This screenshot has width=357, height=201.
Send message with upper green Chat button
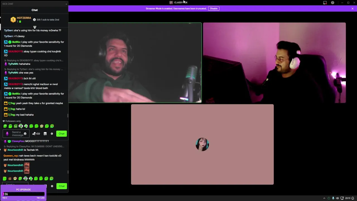click(x=61, y=134)
